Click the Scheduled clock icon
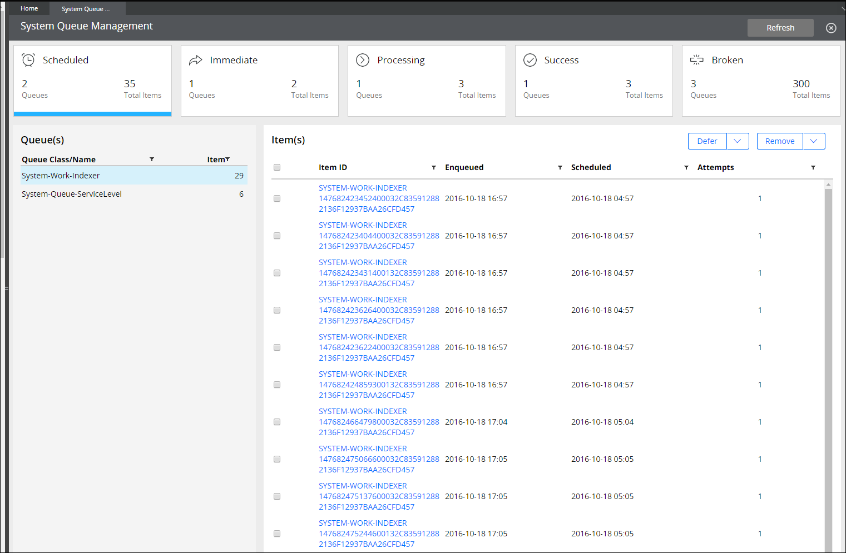The height and width of the screenshot is (553, 846). pos(28,59)
